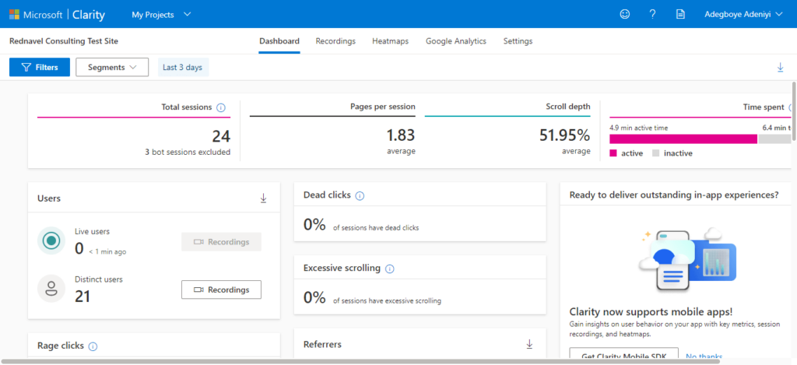Click the inactive legend grey swatch
797x365 pixels.
(x=655, y=153)
